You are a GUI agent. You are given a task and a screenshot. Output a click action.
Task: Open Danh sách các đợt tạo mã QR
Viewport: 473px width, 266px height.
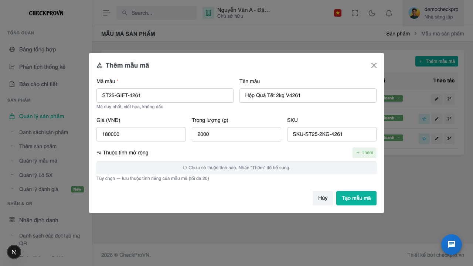[50, 239]
